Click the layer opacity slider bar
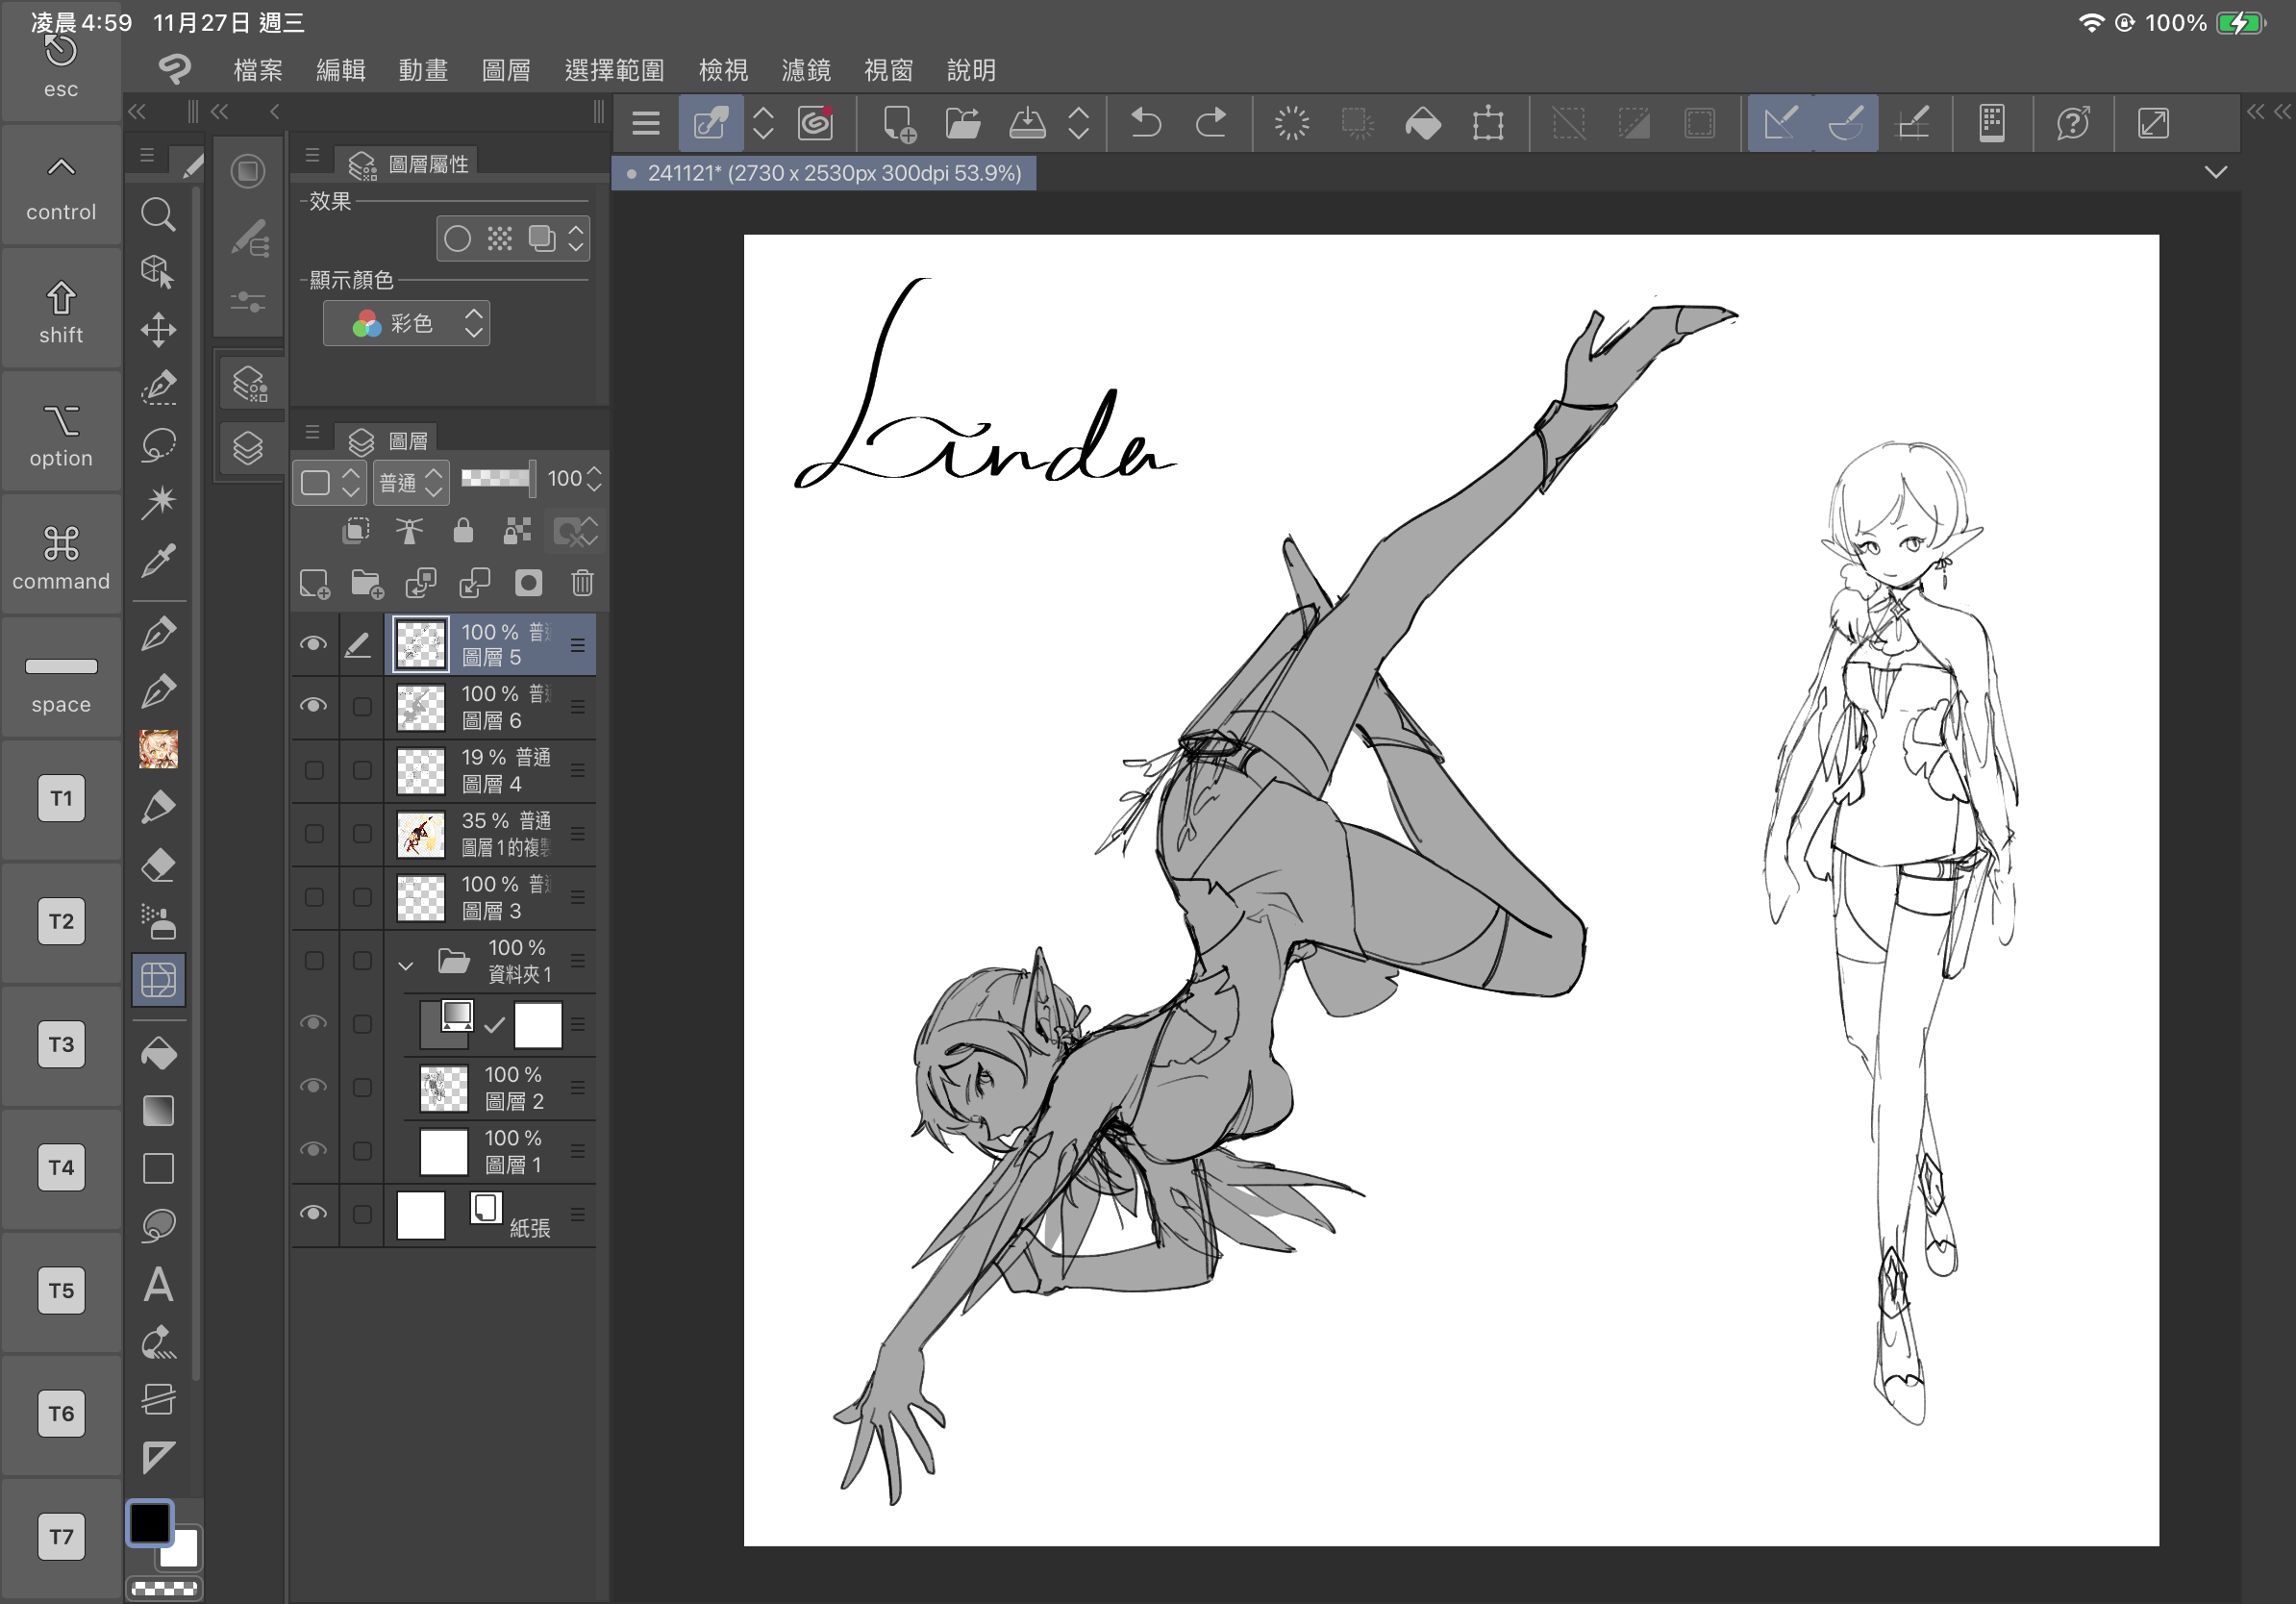Image resolution: width=2296 pixels, height=1604 pixels. [497, 478]
